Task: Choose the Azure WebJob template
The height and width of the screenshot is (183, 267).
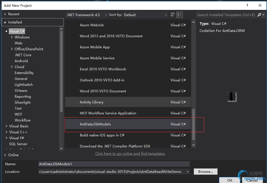Action: [x=128, y=25]
